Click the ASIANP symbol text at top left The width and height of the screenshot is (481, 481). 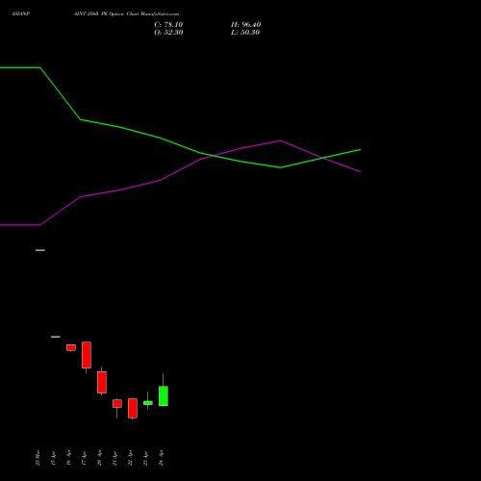[20, 13]
